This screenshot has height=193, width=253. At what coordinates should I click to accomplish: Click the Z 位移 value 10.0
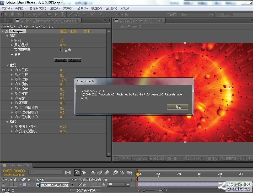63,80
